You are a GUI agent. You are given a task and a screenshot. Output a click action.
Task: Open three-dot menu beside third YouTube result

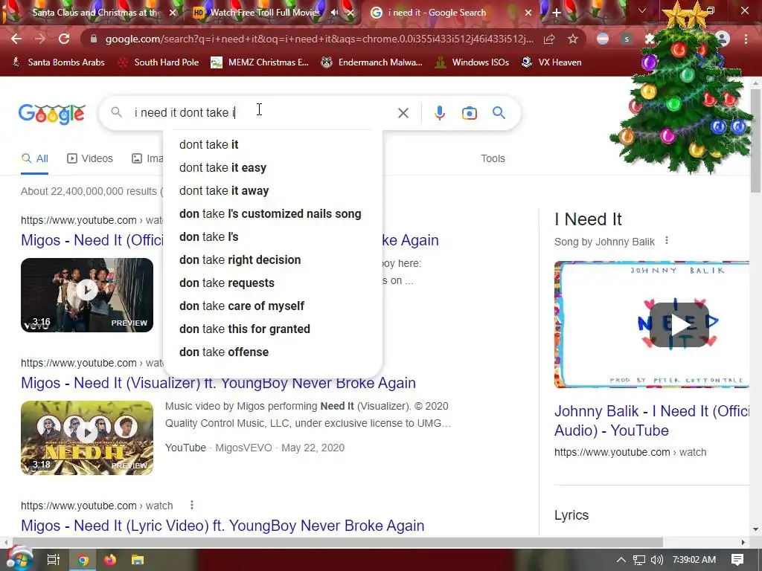pos(192,505)
